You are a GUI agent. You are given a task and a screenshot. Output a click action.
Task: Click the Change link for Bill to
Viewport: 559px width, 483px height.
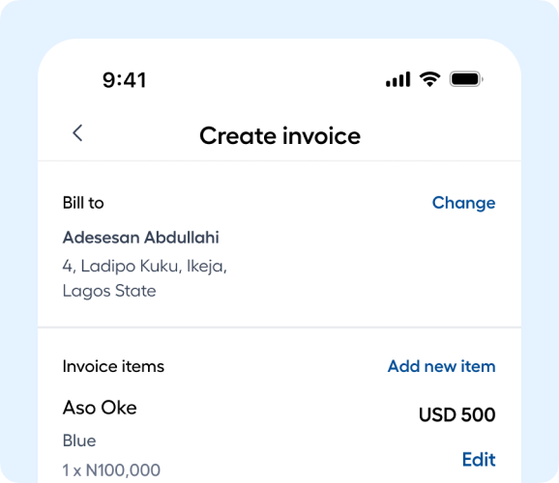463,203
